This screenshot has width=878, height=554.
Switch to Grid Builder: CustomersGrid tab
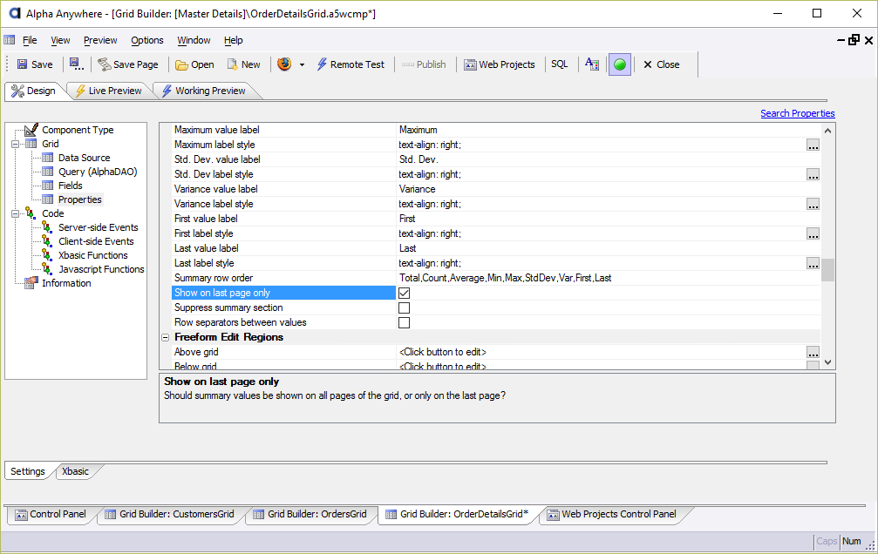[x=170, y=514]
